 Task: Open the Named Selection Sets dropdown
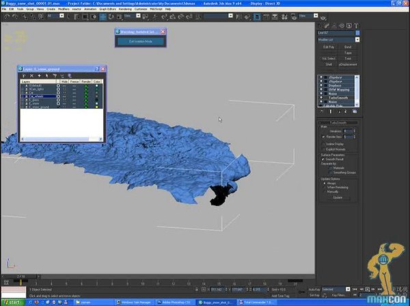[x=230, y=16]
